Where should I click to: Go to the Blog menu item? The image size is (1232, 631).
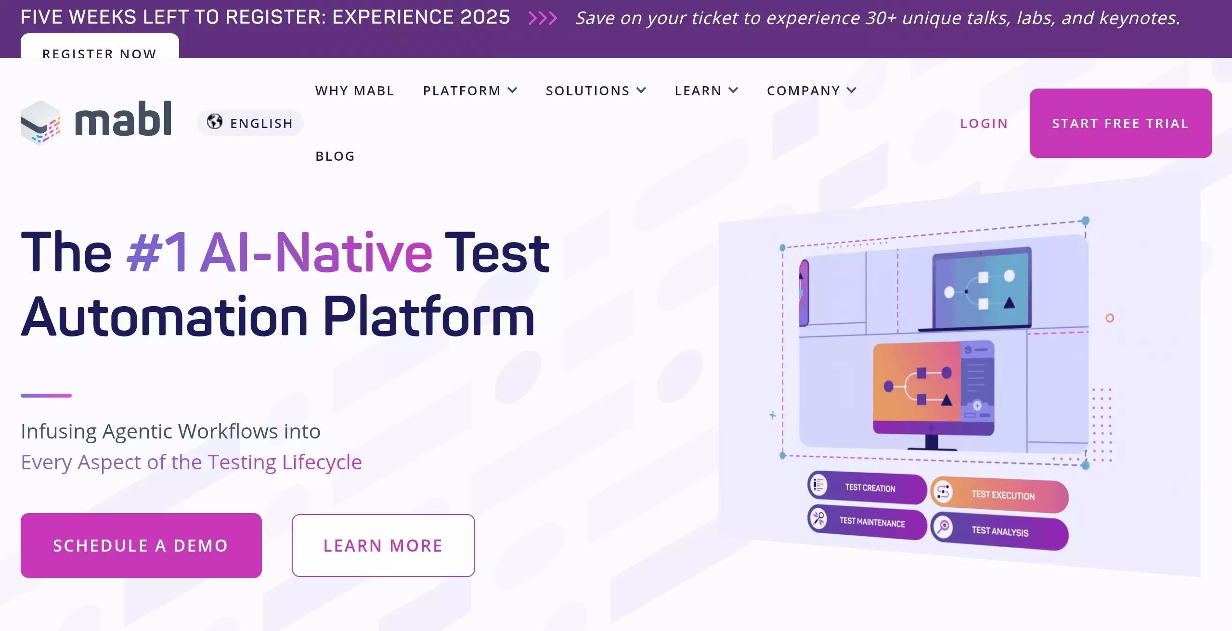335,156
